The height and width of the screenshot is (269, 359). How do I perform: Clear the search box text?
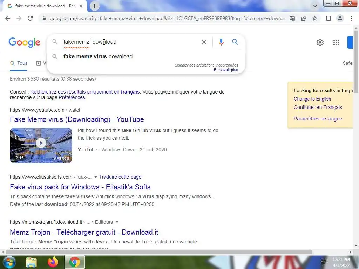coord(204,42)
